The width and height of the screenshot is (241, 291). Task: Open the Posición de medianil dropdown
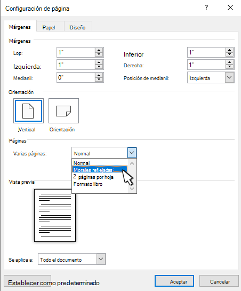tap(229, 77)
